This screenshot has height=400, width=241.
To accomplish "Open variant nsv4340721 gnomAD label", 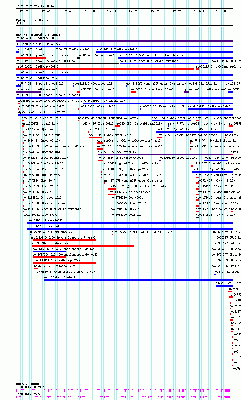I will 46,61.
